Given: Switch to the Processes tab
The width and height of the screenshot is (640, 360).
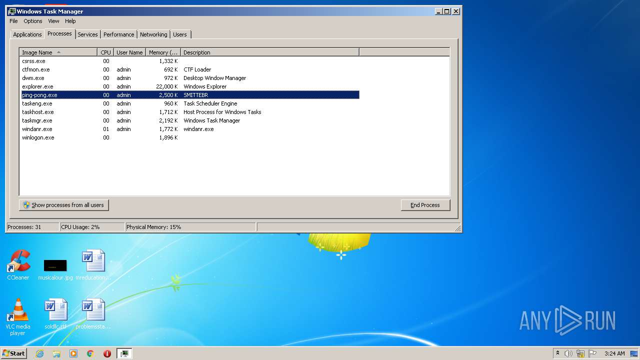Looking at the screenshot, I should pos(59,33).
